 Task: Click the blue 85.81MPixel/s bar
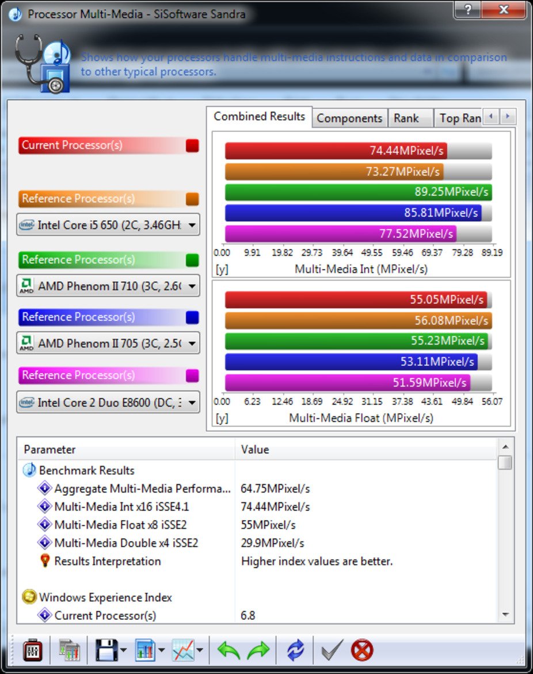353,213
